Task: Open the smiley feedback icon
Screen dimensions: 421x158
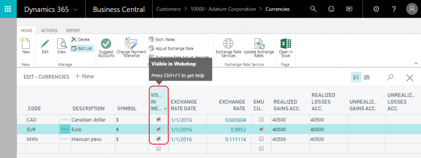Action: coord(331,9)
